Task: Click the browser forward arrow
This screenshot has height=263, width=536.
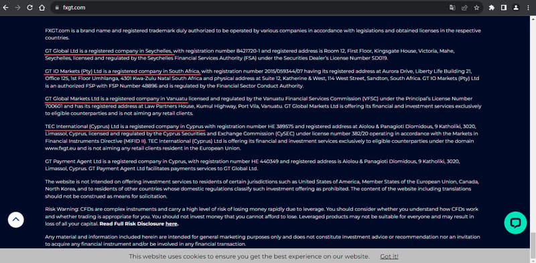Action: tap(17, 7)
